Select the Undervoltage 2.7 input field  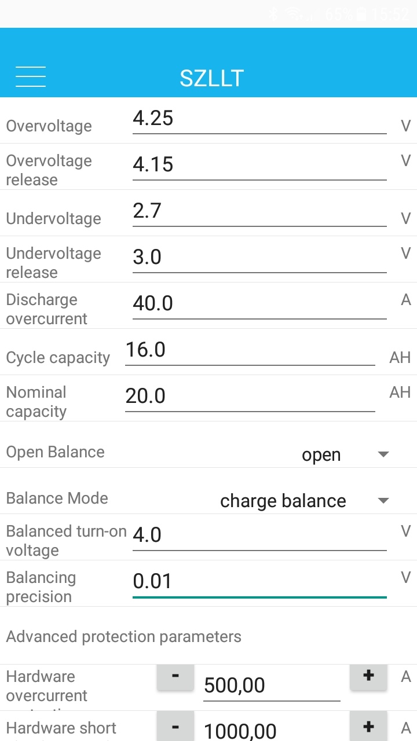(x=259, y=212)
